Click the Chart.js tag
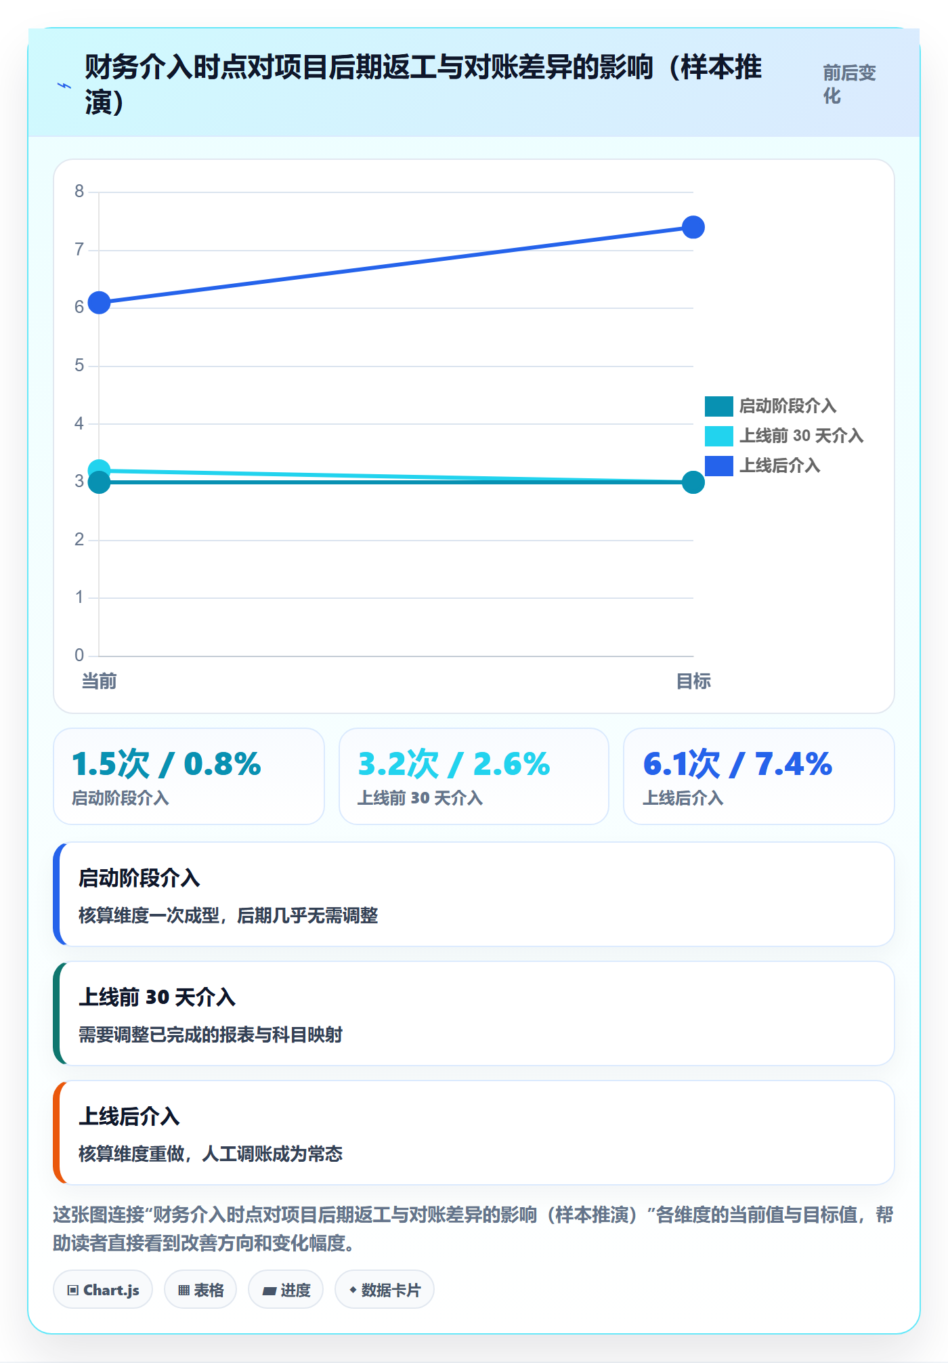948x1363 pixels. pos(103,1290)
